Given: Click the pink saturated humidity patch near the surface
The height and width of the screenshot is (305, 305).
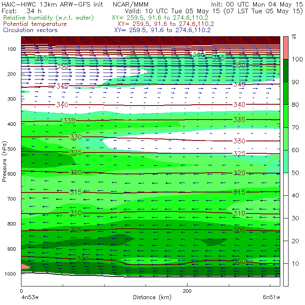Looking at the screenshot, I should [25, 266].
